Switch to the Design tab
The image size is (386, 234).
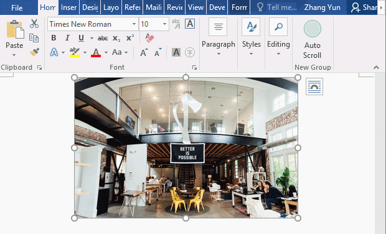90,7
